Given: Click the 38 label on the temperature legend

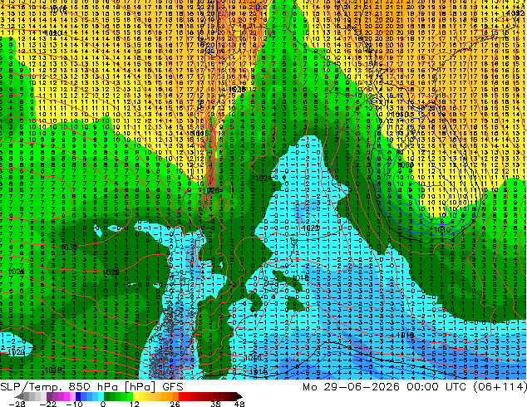Looking at the screenshot, I should click(216, 404).
